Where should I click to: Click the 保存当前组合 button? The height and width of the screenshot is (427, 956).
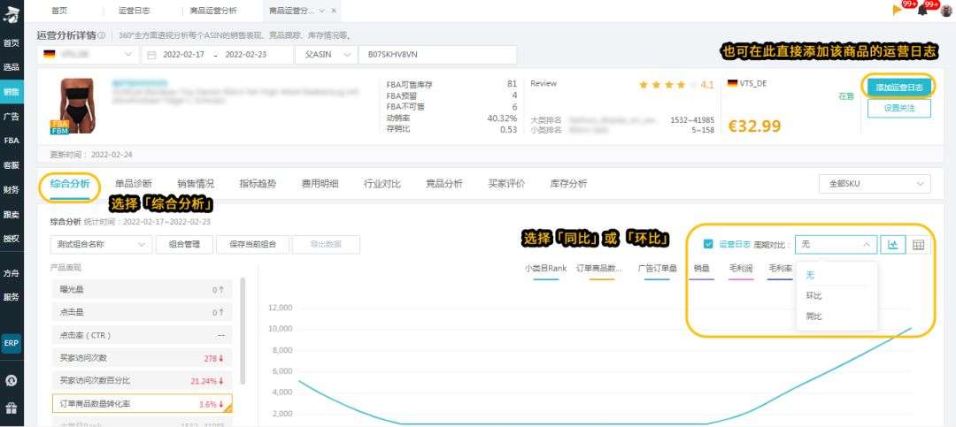[x=253, y=244]
